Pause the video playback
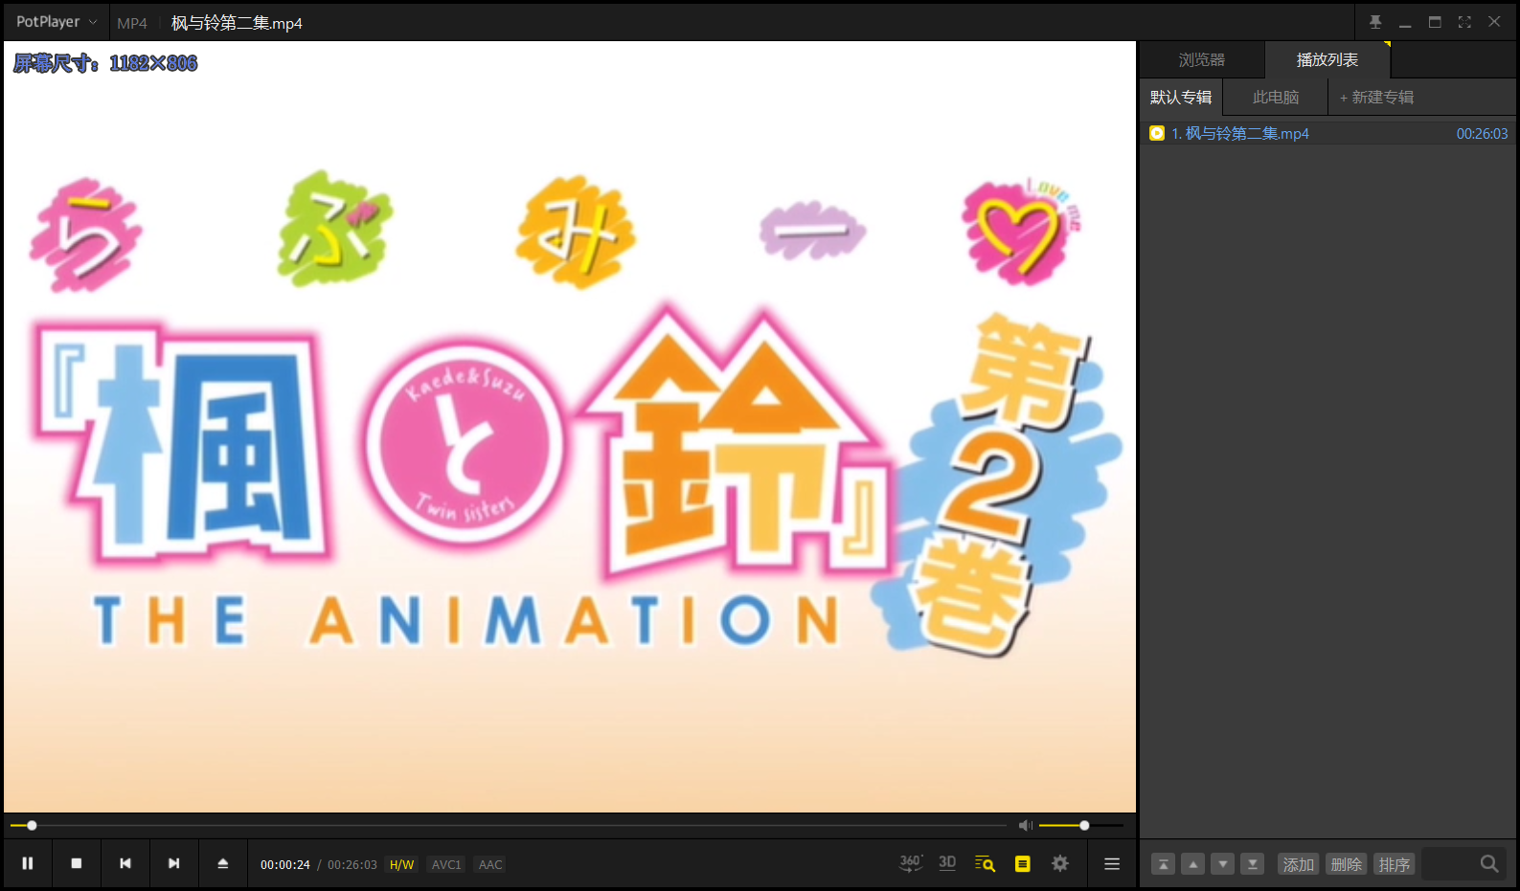1520x891 pixels. coord(28,863)
